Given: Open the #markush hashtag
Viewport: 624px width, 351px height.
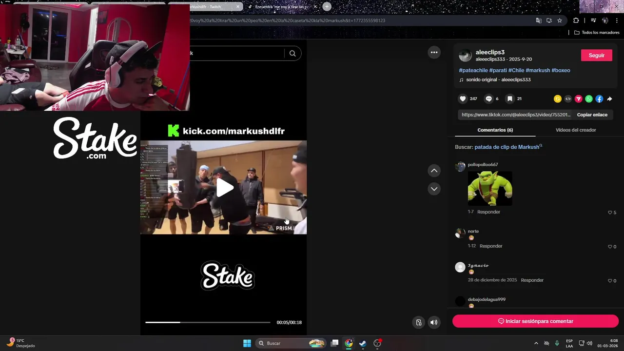Looking at the screenshot, I should [538, 70].
